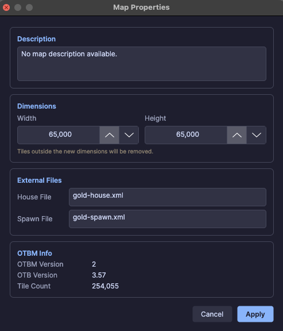Click the OTB Version value 3.57
The width and height of the screenshot is (283, 331).
click(x=99, y=275)
